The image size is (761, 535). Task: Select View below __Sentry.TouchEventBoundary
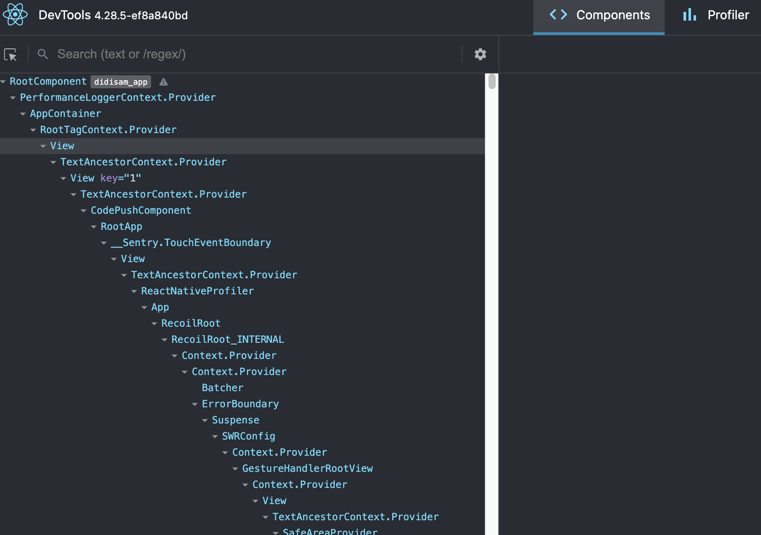pyautogui.click(x=133, y=259)
